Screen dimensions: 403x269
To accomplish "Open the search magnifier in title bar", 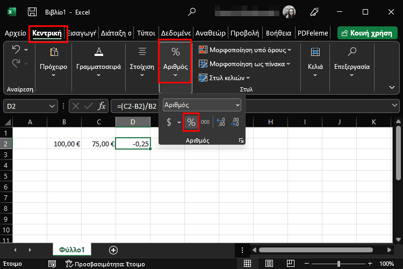I will [x=192, y=12].
